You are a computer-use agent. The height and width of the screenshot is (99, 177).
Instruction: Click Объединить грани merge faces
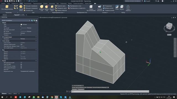point(61,8)
